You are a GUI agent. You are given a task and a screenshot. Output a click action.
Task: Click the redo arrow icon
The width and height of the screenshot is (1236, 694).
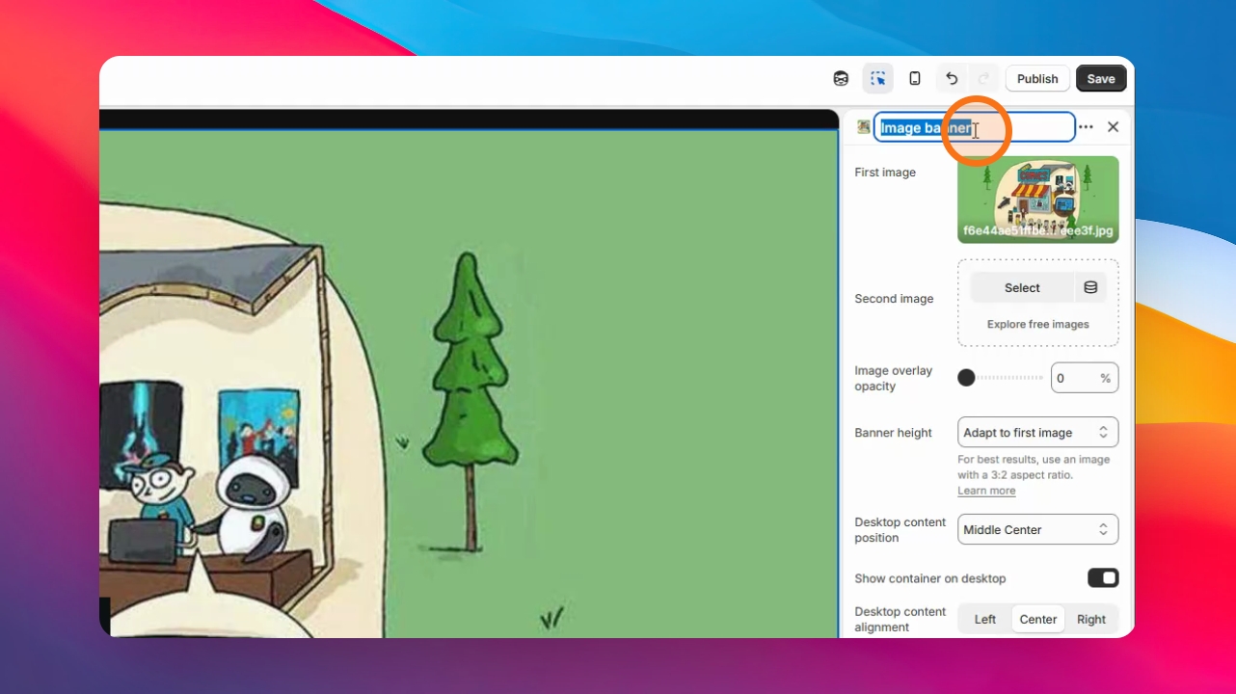(983, 79)
